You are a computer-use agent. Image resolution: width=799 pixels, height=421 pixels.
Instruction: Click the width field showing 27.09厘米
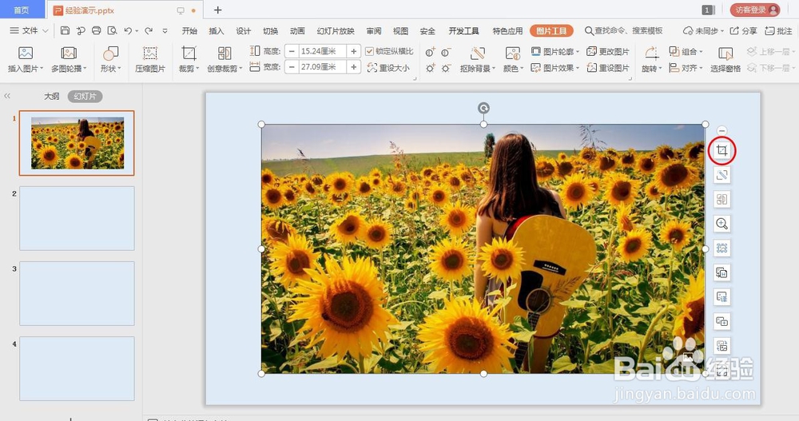pos(322,67)
